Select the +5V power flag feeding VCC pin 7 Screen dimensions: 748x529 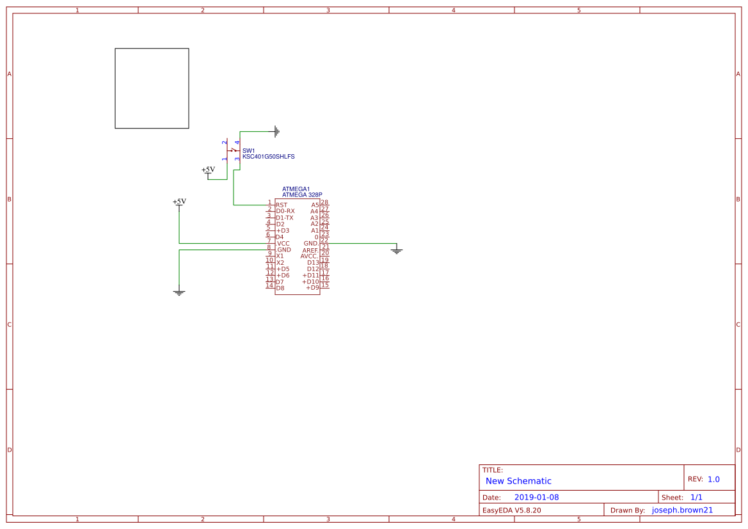coord(179,201)
